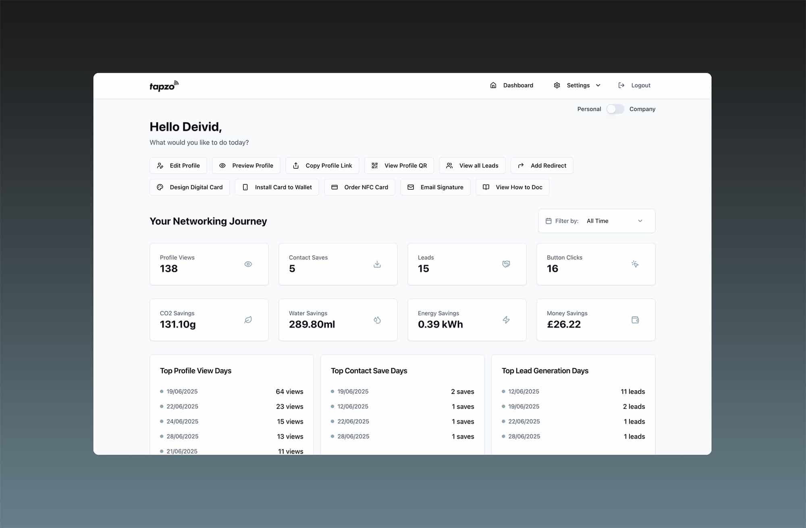Open the Copy Profile Link action
The height and width of the screenshot is (528, 806).
pyautogui.click(x=322, y=165)
